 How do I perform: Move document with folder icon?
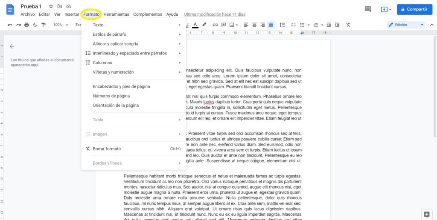(60, 6)
